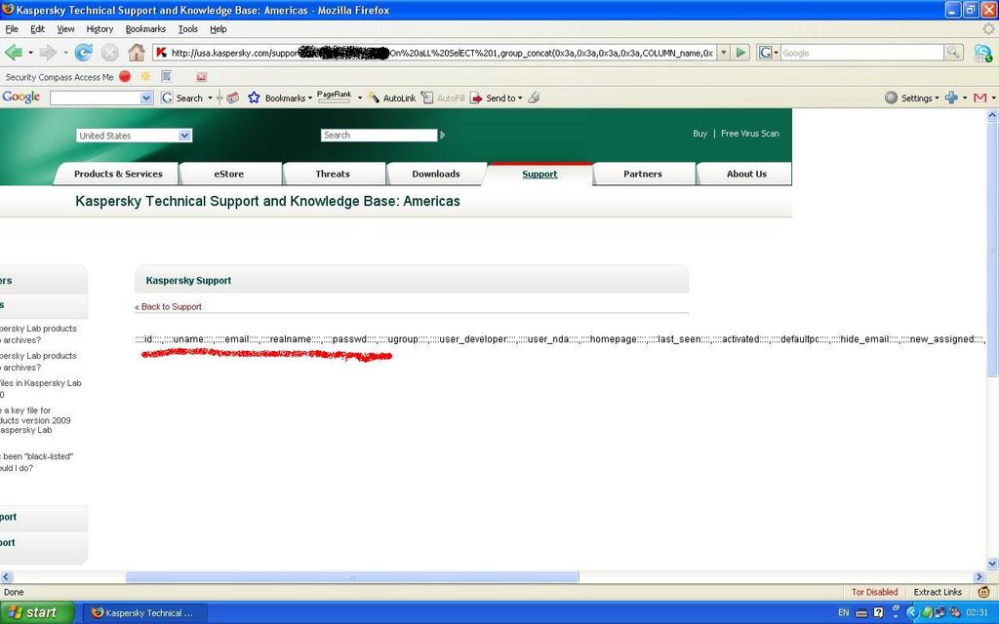Open the Home page icon
Screen dimensions: 999x624
tap(137, 53)
